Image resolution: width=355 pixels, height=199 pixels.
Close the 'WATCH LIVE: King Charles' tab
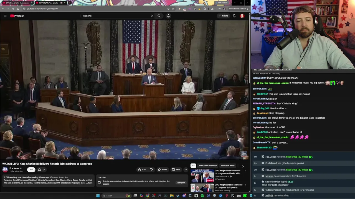click(x=65, y=3)
